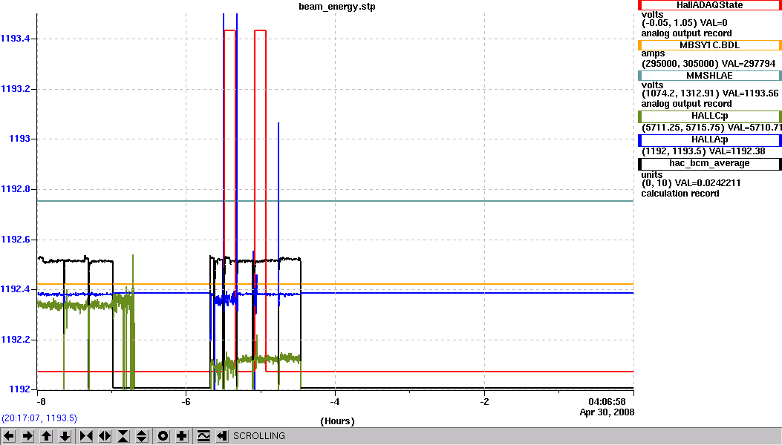Select the hac_bcm_average curve legend entry
Screen dimensions: 782x445
point(710,163)
